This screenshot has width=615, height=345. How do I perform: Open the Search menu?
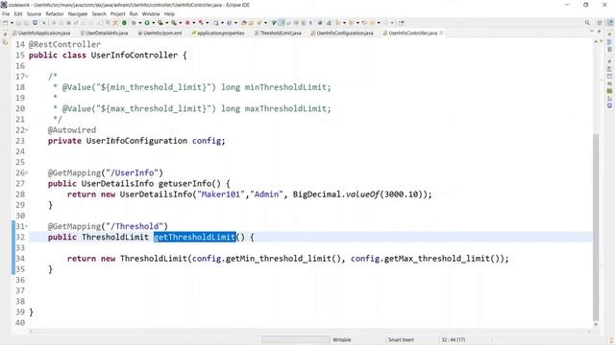click(x=99, y=13)
